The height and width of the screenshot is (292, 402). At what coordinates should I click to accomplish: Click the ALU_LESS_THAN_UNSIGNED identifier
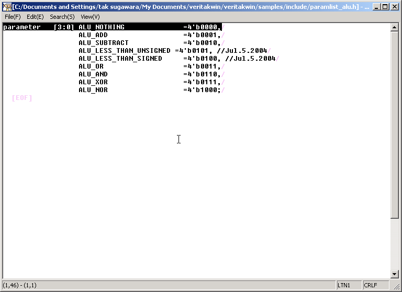125,51
